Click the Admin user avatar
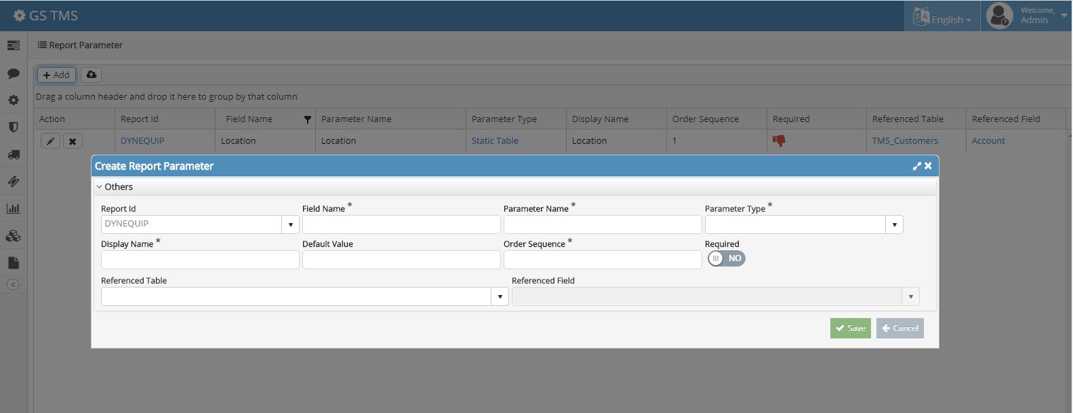This screenshot has height=413, width=1073. tap(999, 16)
